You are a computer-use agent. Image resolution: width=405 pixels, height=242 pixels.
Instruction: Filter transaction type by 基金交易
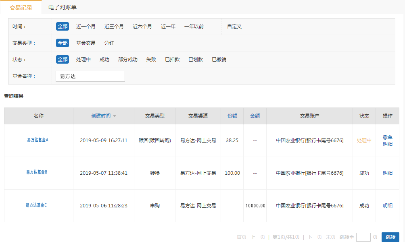[x=86, y=43]
